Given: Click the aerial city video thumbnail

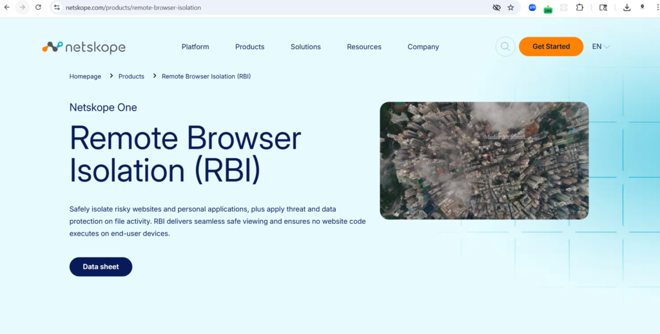Looking at the screenshot, I should point(484,160).
